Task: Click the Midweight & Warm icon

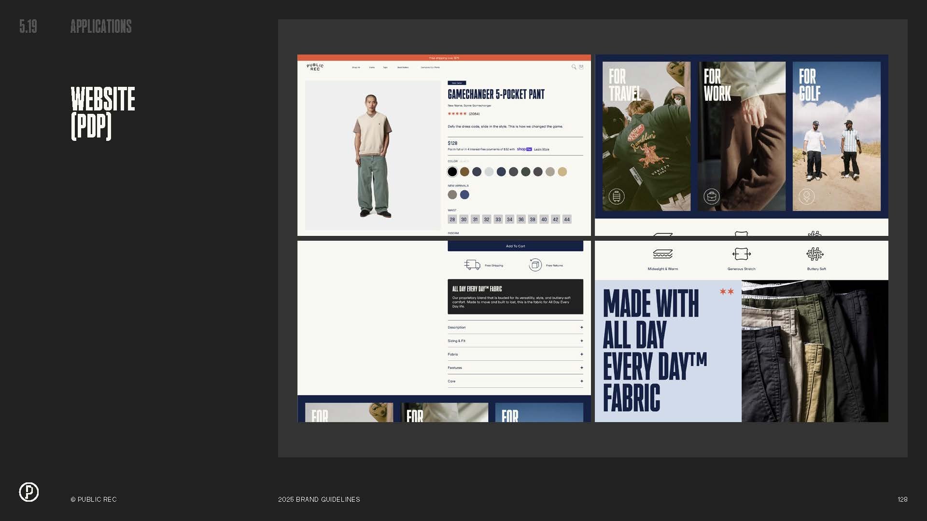Action: pyautogui.click(x=663, y=254)
